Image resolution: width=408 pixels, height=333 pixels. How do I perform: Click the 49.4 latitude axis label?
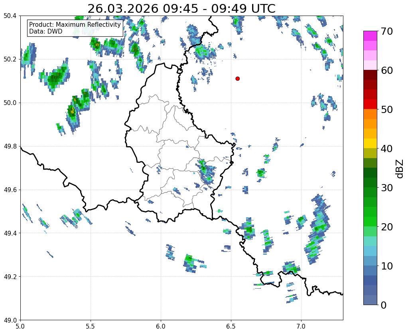[10, 233]
